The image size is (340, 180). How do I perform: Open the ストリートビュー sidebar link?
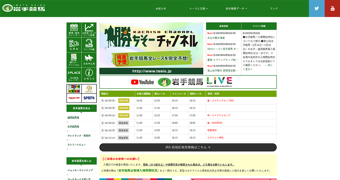click(x=77, y=145)
